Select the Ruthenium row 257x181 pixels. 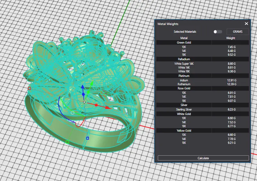pyautogui.click(x=203, y=84)
